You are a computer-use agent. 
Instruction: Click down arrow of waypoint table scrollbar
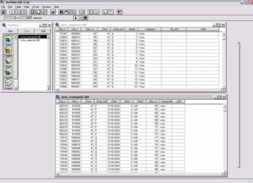pos(224,87)
